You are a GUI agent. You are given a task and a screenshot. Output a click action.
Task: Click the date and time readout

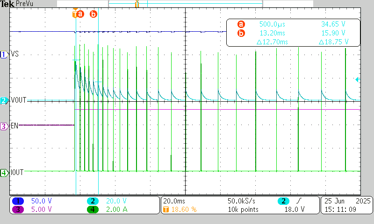(346, 205)
